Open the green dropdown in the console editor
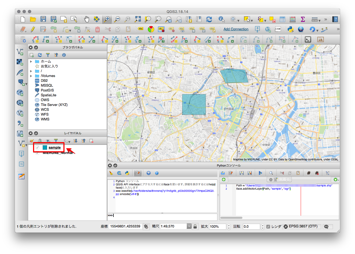 [x=336, y=179]
